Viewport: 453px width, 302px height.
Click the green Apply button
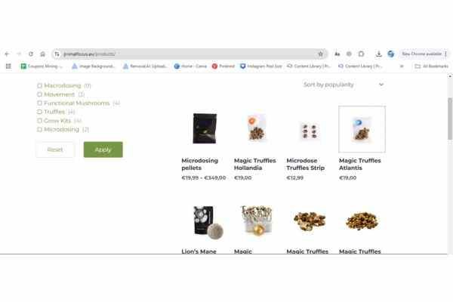(x=103, y=149)
